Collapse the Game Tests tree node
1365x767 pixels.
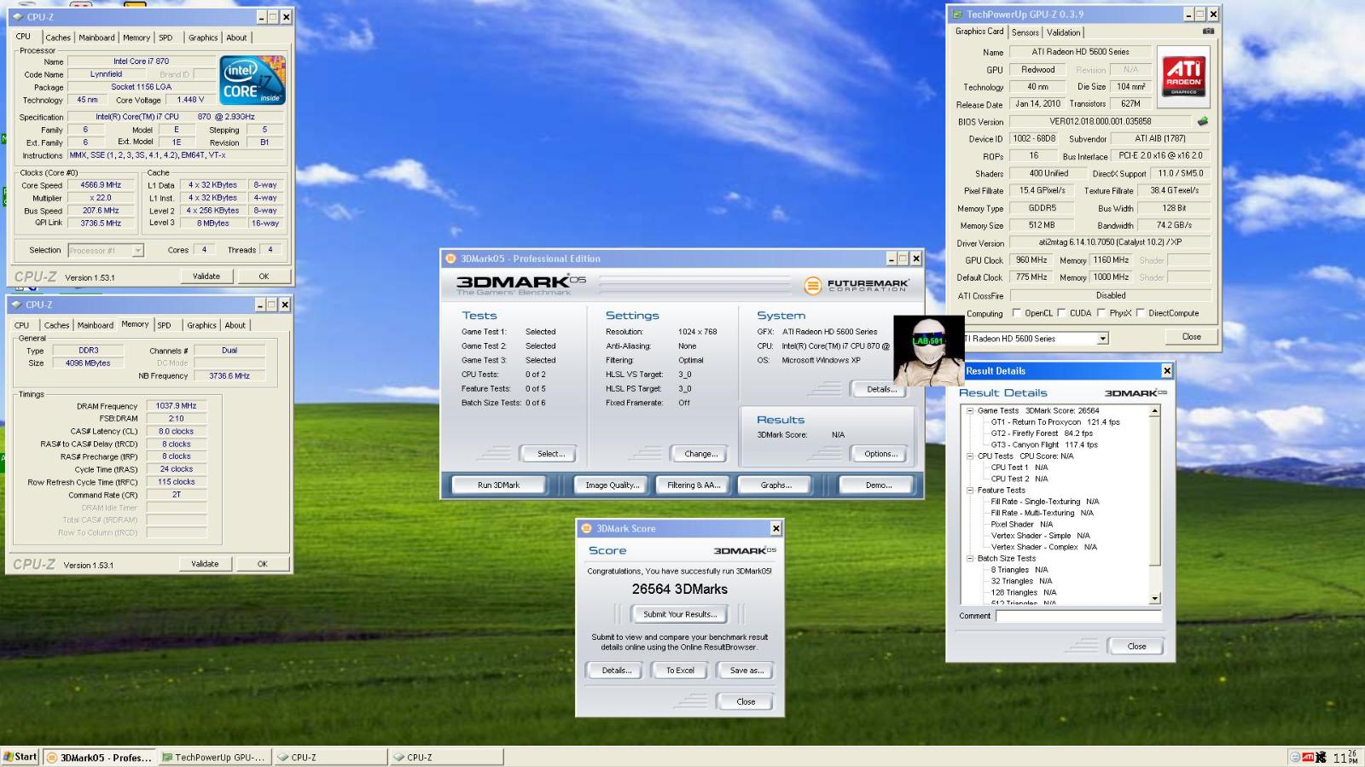970,410
